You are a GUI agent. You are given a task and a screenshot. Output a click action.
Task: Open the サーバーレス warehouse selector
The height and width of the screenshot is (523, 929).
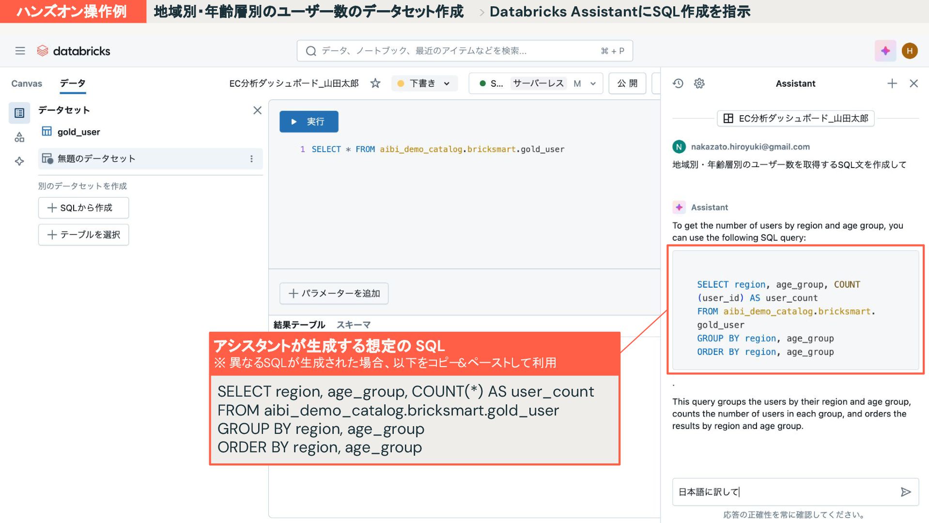(x=536, y=83)
